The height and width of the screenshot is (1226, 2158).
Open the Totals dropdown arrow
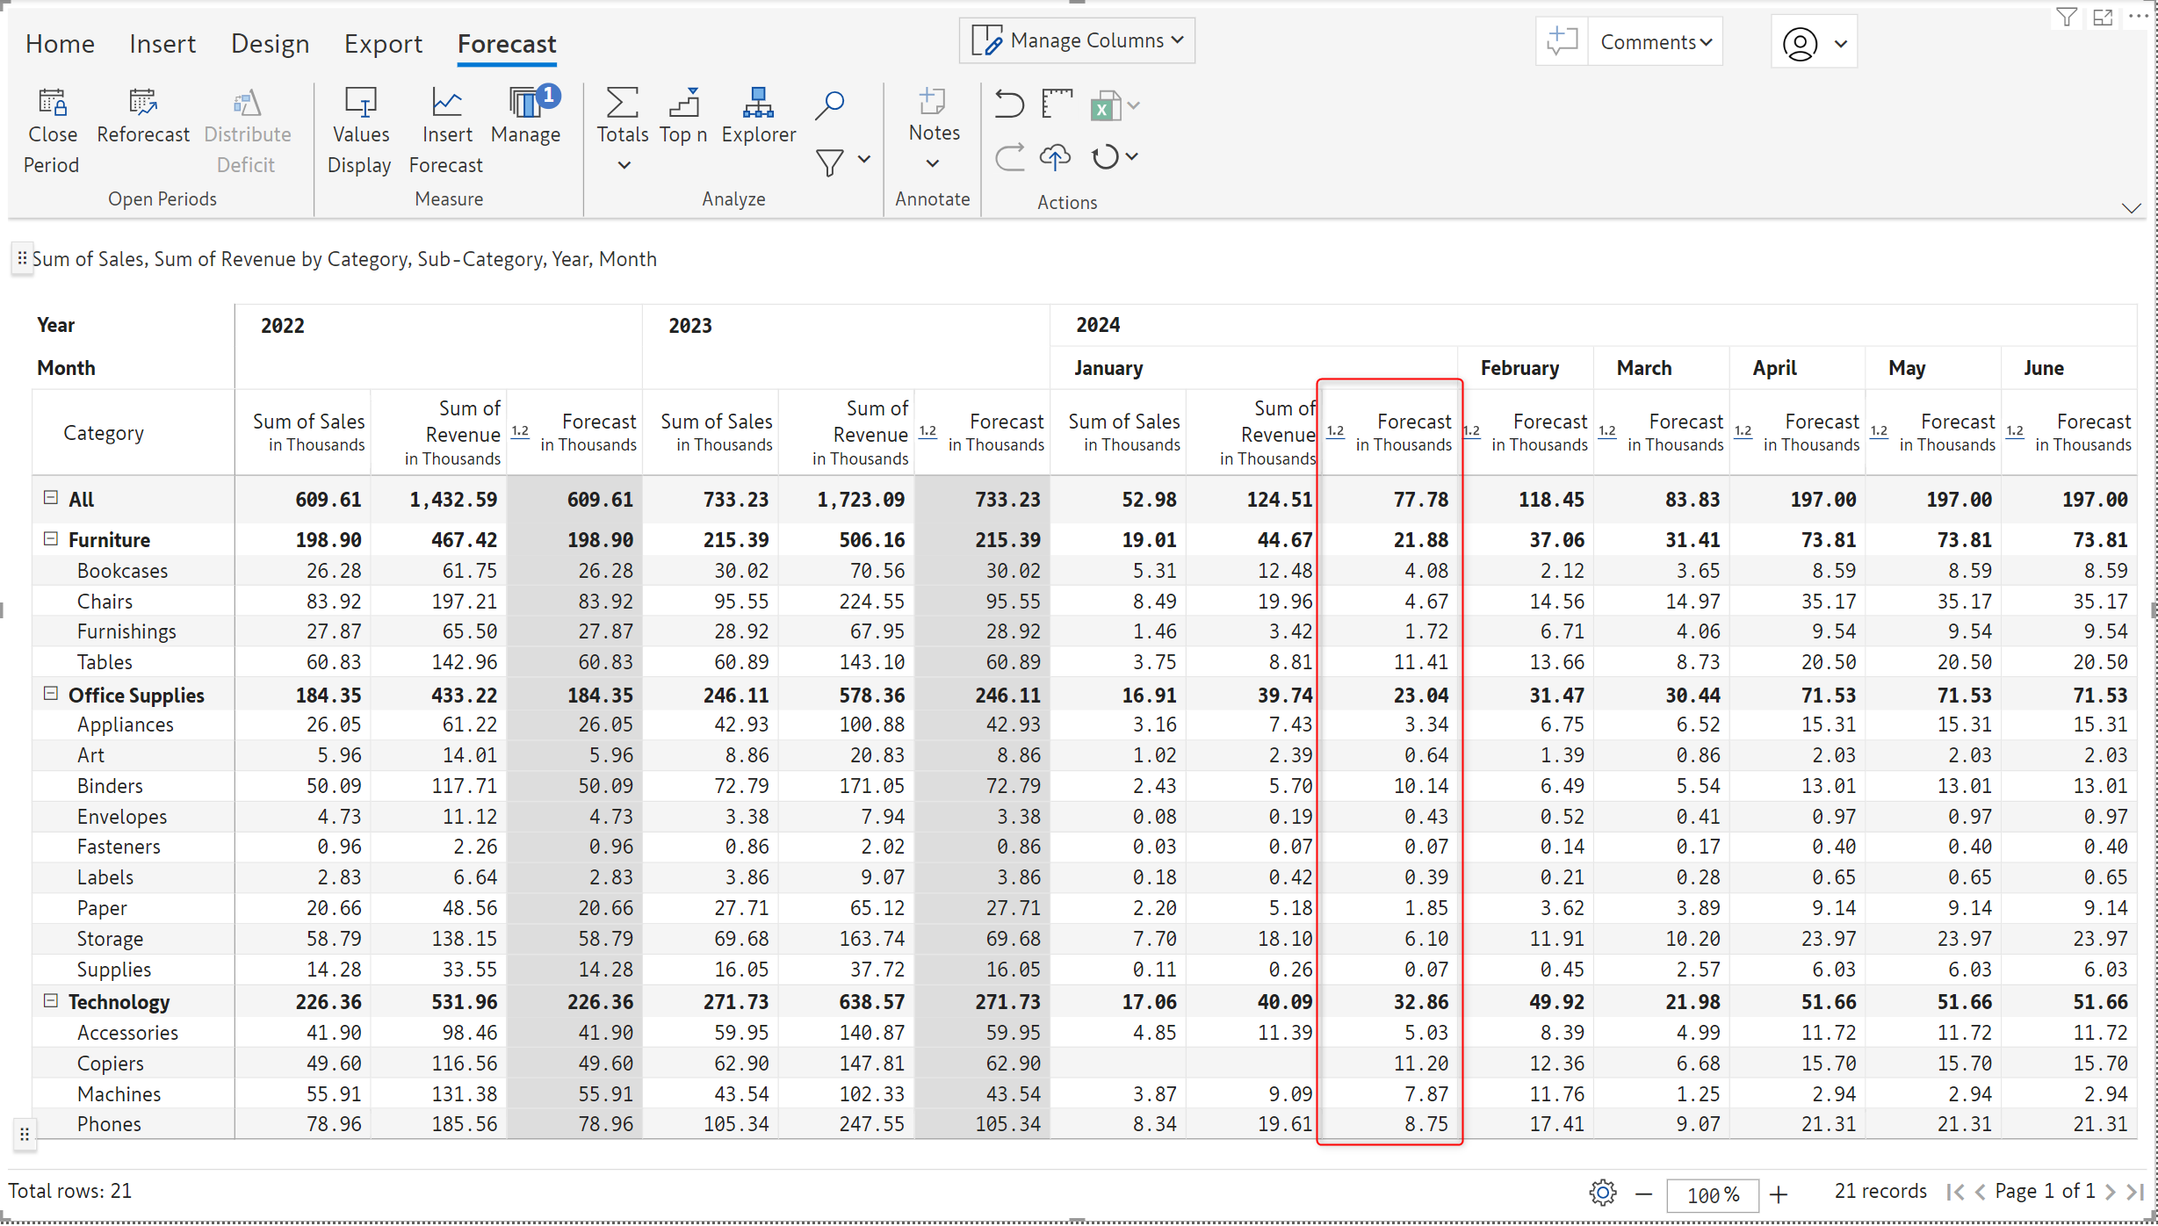(x=624, y=165)
